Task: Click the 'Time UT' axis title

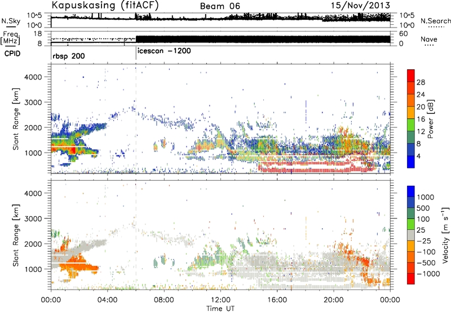Action: pyautogui.click(x=220, y=309)
